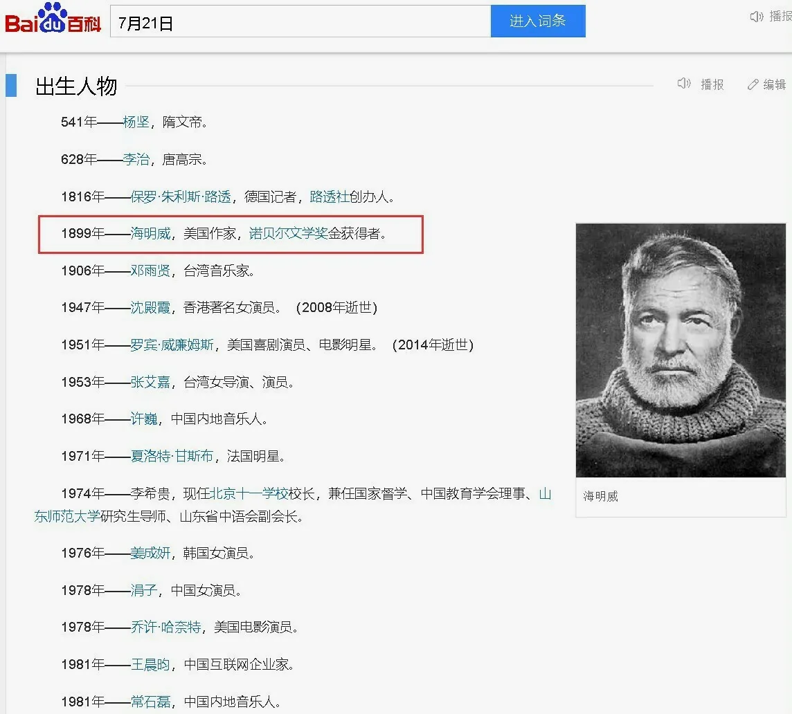Focus the search box containing 7月21日

pos(300,22)
